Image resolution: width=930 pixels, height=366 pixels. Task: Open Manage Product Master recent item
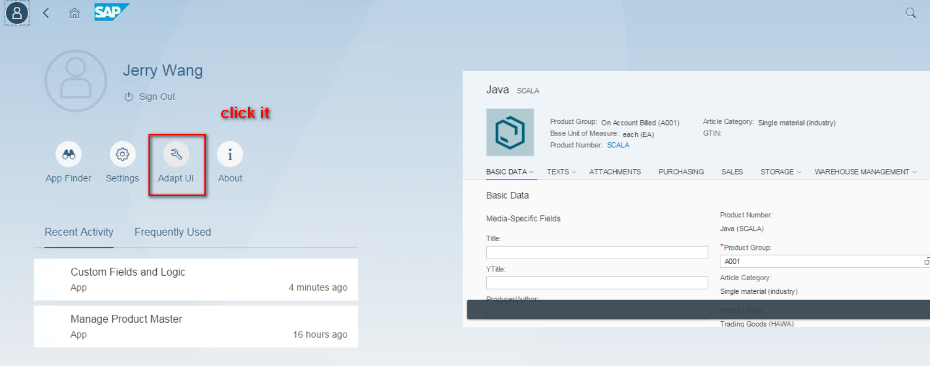coord(196,326)
